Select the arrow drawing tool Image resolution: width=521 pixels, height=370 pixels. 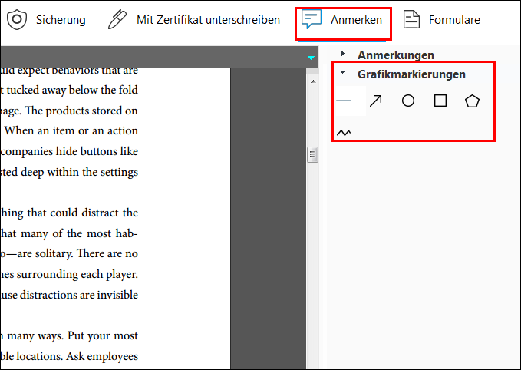[x=376, y=101]
